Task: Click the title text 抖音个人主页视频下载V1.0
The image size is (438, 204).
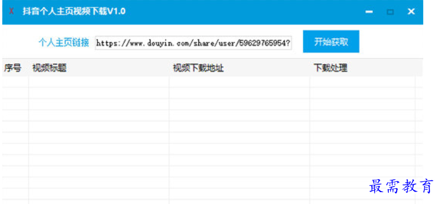Action: click(x=74, y=11)
